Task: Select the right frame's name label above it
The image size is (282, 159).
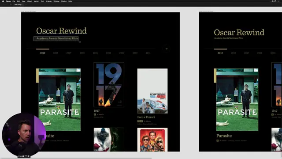Action: (x=206, y=11)
